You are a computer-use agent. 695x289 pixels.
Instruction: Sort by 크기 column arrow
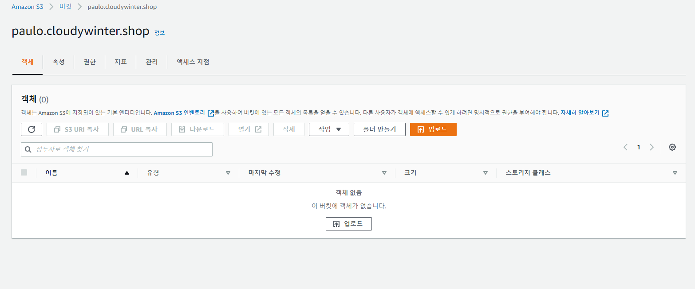[486, 173]
